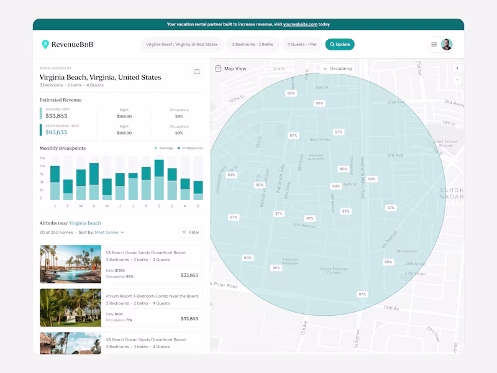Viewport: 497px width, 373px height.
Task: Toggle the Map View checkbox
Action: tap(218, 68)
